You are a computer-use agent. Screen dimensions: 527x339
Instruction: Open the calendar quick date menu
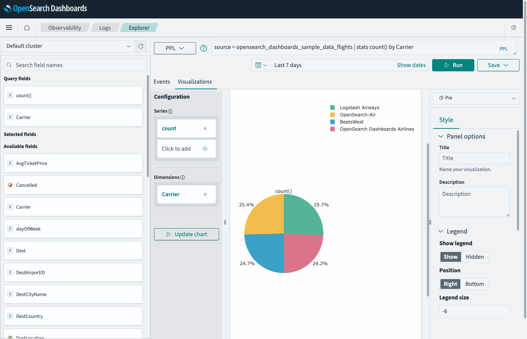[x=261, y=65]
